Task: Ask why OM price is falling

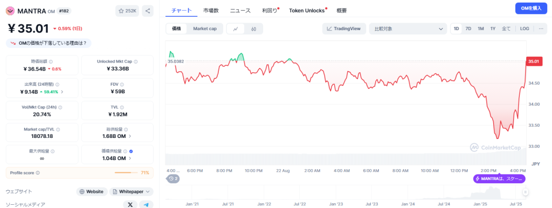Action: (x=49, y=43)
